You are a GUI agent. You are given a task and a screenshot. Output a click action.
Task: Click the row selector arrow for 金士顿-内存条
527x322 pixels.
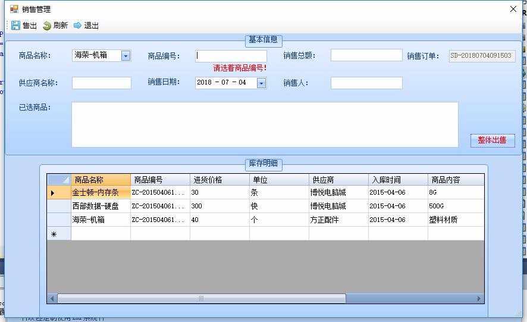pos(59,192)
